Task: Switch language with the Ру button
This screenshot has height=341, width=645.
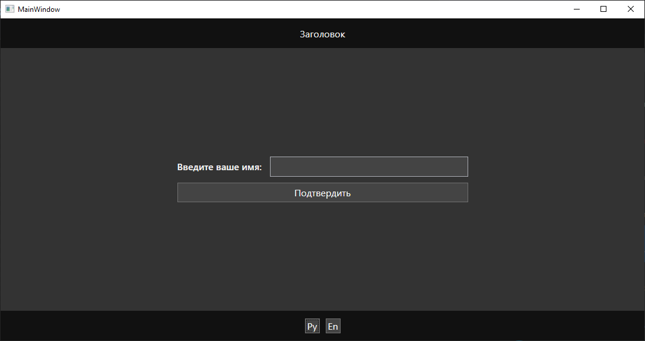Action: 312,326
